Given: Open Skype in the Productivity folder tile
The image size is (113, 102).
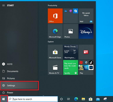Looking at the screenshot, I should [76, 11].
